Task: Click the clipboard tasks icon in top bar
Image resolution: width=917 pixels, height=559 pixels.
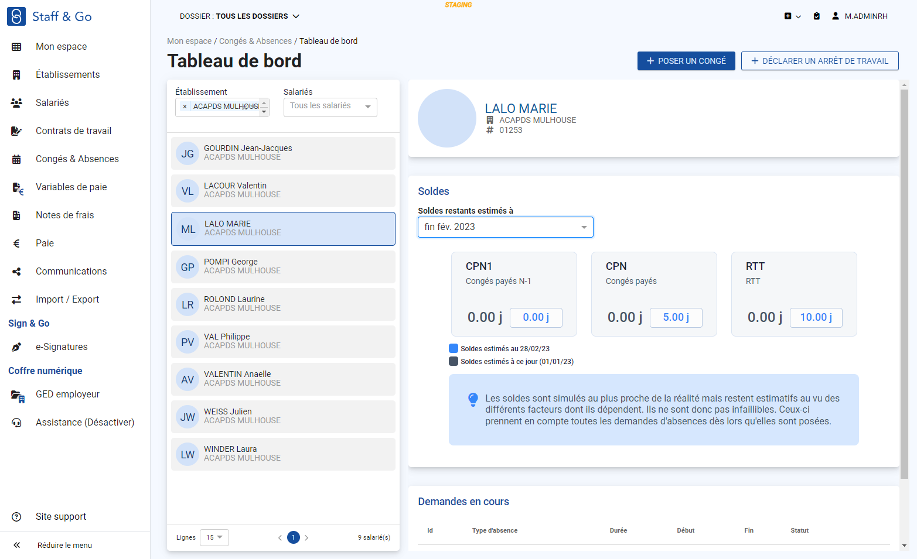Action: click(817, 16)
